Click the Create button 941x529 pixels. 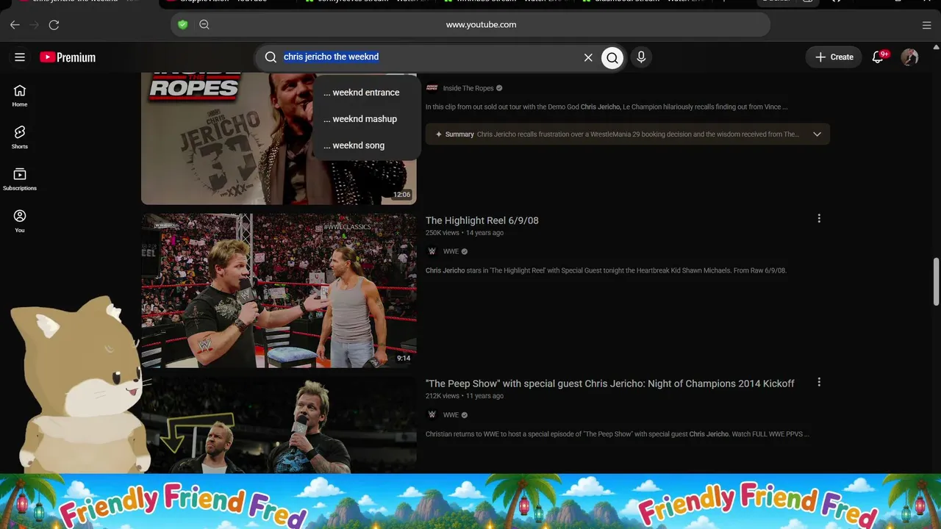click(x=834, y=57)
